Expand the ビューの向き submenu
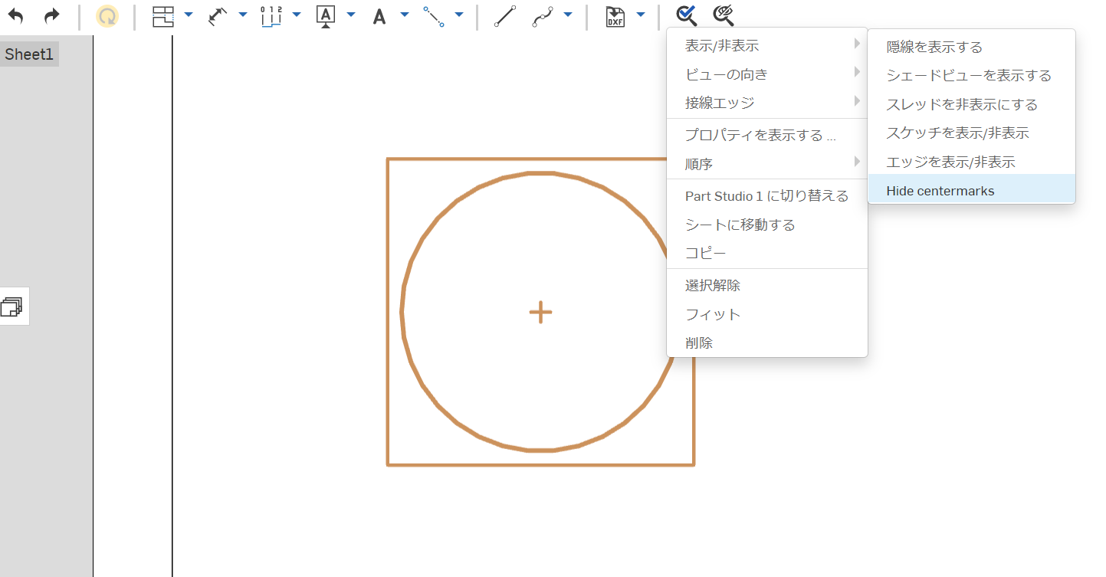The width and height of the screenshot is (1106, 577). click(x=767, y=74)
